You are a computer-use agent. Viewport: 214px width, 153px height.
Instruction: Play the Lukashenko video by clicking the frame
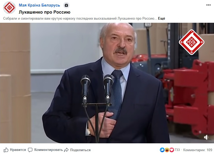107,83
